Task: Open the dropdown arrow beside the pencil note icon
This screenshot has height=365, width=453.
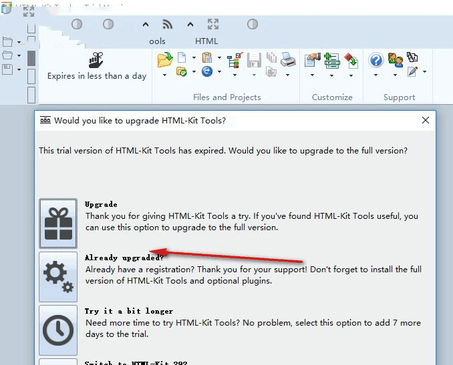Action: (x=424, y=71)
